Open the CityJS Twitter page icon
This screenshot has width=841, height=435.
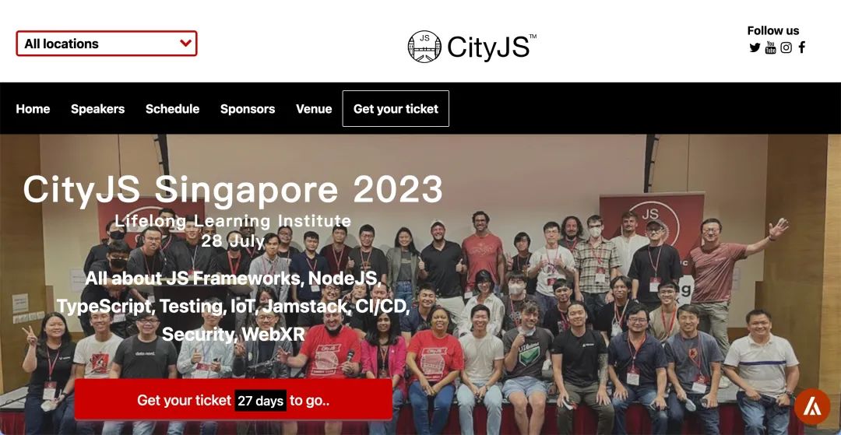tap(755, 47)
